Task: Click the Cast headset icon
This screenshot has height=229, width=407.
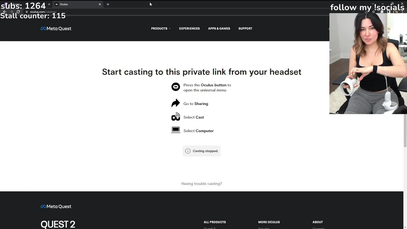Action: (x=176, y=117)
